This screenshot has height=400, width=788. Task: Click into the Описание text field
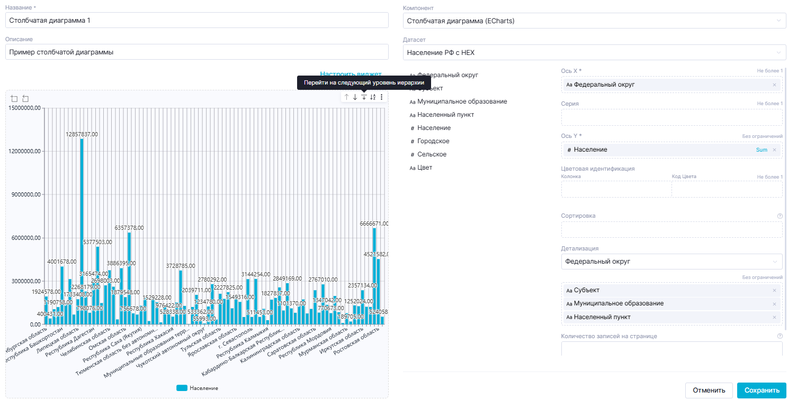coord(196,52)
